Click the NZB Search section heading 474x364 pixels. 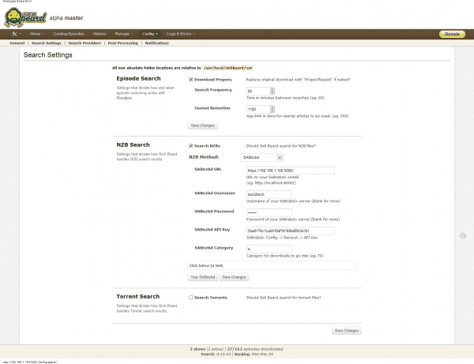tap(133, 145)
